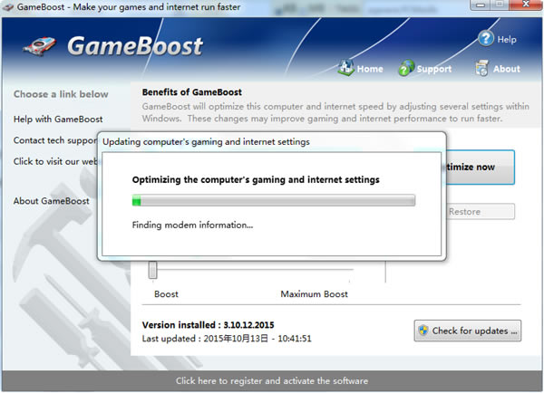Click the Support globe icon
Image resolution: width=544 pixels, height=393 pixels.
406,68
